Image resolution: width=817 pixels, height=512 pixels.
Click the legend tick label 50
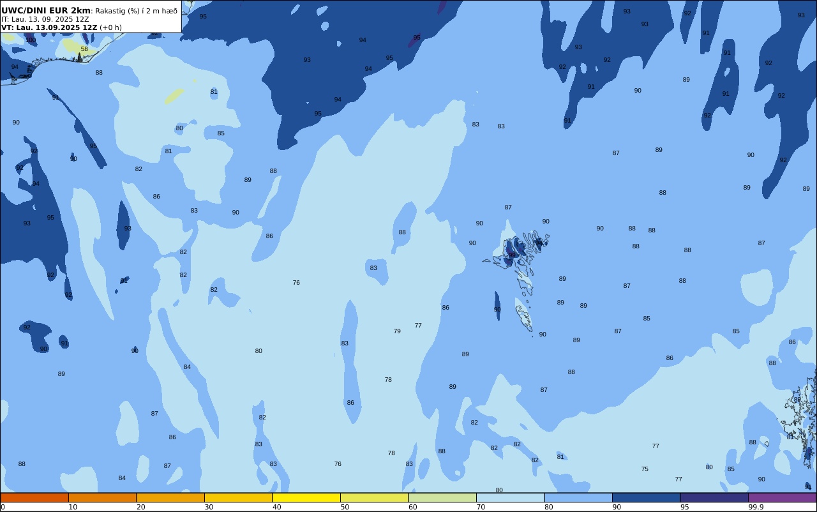pyautogui.click(x=345, y=507)
